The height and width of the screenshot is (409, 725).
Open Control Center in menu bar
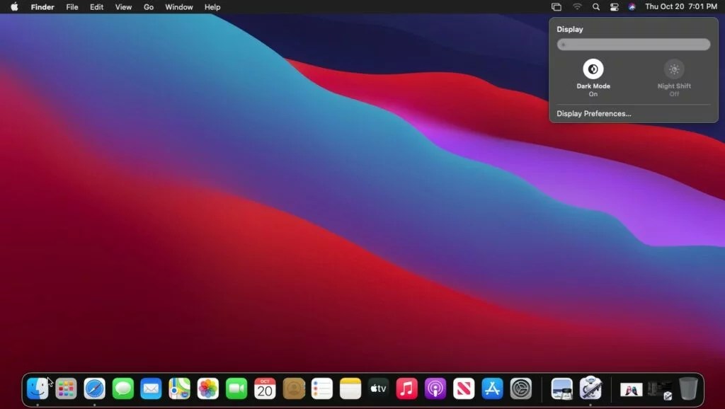point(614,7)
